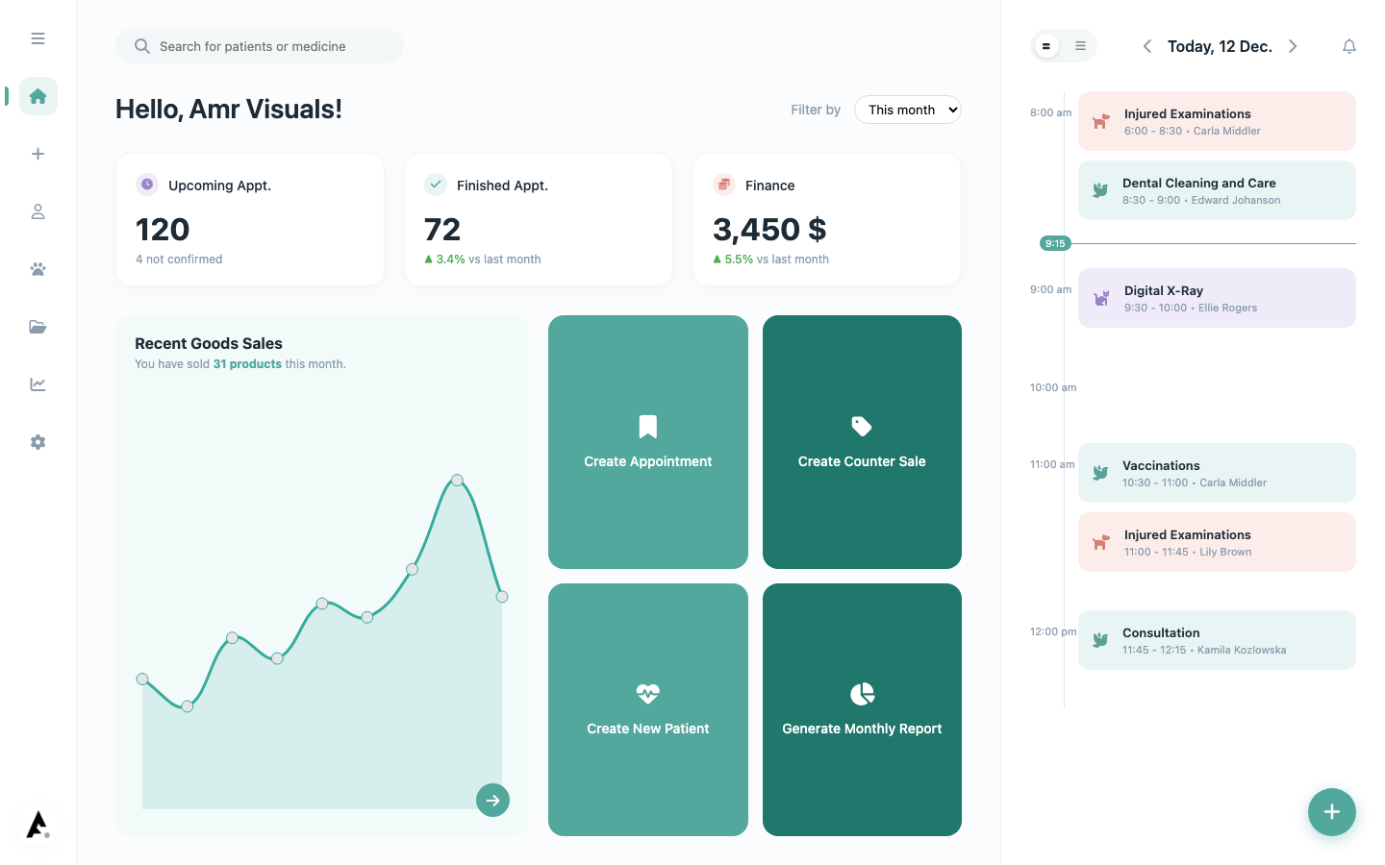
Task: Switch schedule to compact view toggle
Action: pos(1046,46)
